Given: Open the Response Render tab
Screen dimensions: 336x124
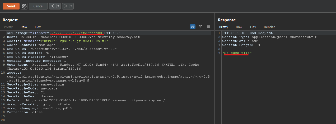Looking at the screenshot, I should coord(269,27).
